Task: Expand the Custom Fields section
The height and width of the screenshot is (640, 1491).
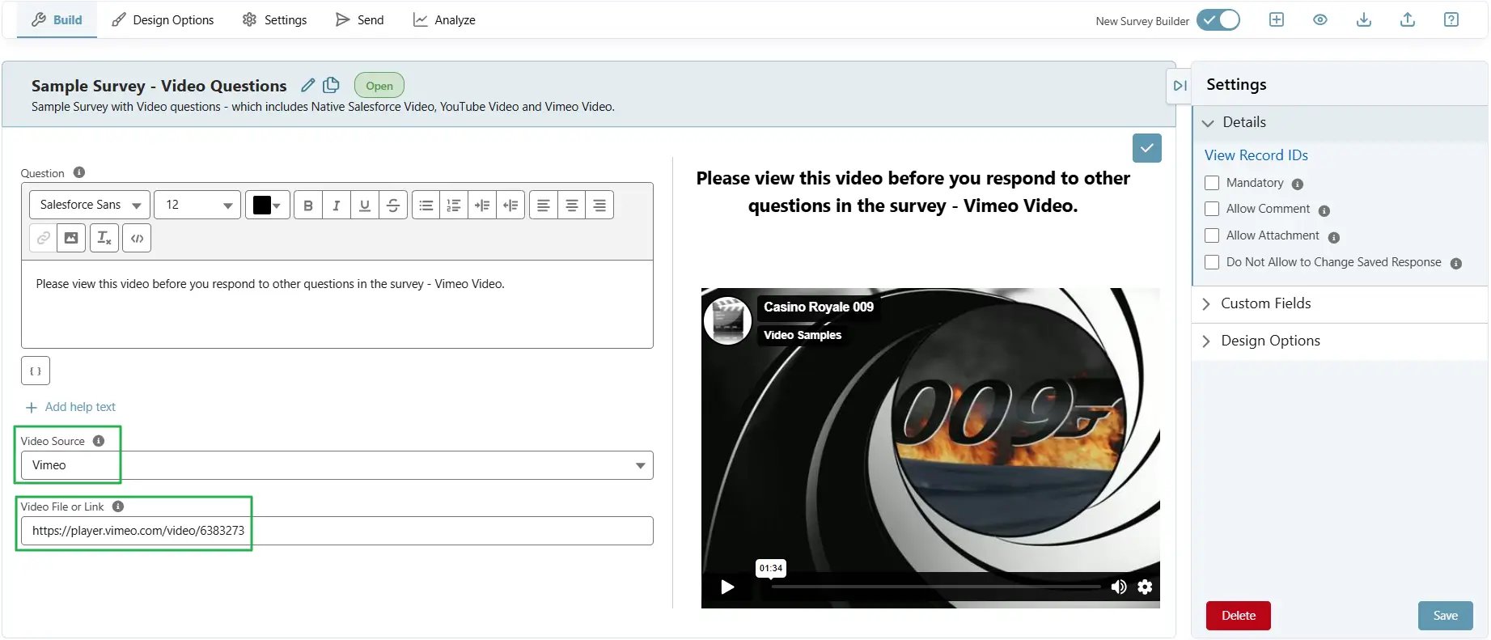Action: coord(1340,304)
